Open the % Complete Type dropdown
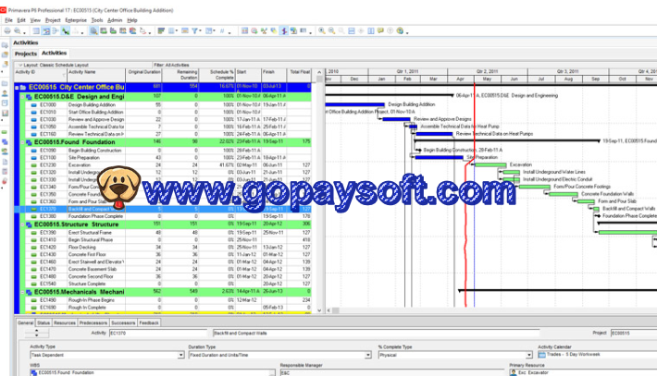The width and height of the screenshot is (657, 376). click(528, 355)
